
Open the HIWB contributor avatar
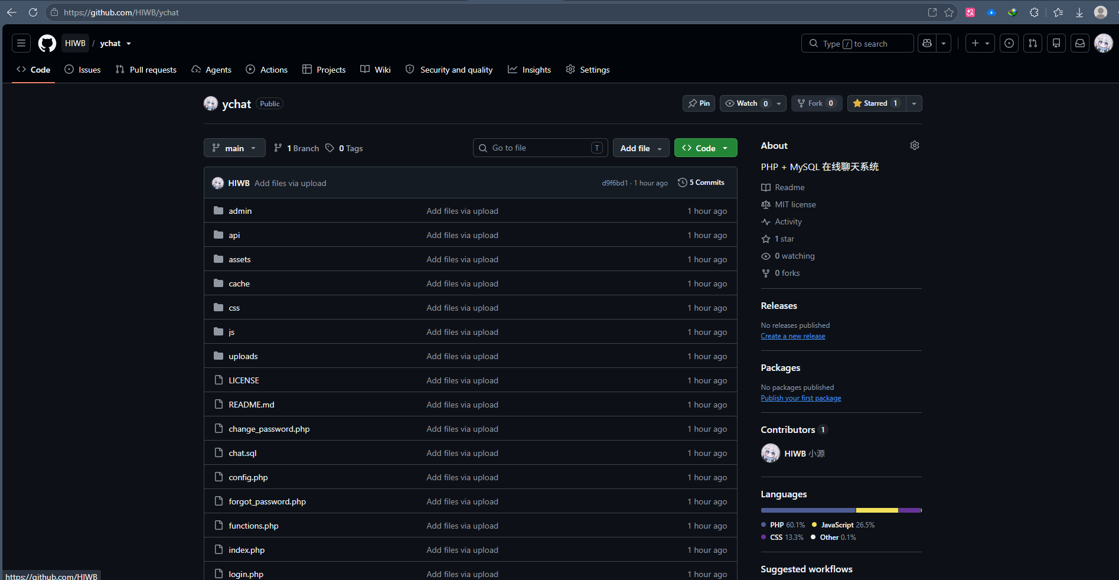771,453
